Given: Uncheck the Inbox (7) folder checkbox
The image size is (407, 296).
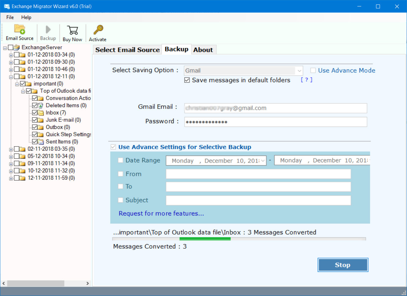Looking at the screenshot, I should [35, 113].
